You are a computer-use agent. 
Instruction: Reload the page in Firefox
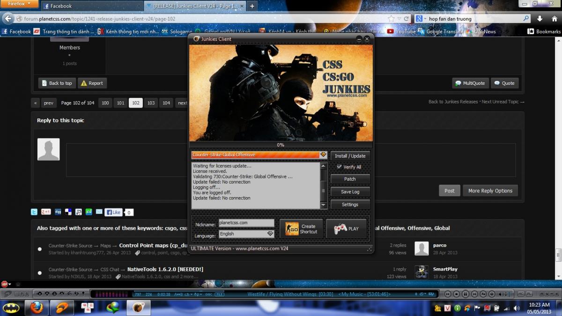point(407,19)
